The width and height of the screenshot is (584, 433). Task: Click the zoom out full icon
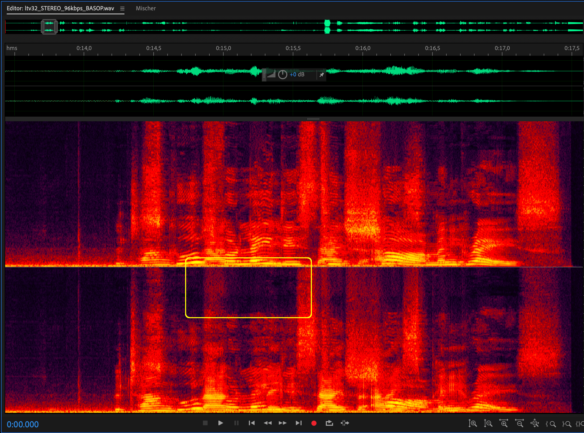[x=535, y=423]
